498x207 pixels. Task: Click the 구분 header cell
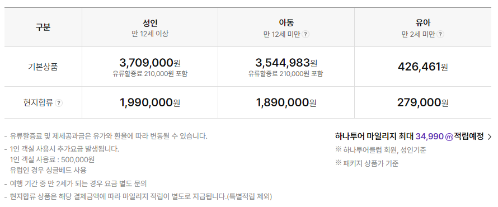(43, 27)
